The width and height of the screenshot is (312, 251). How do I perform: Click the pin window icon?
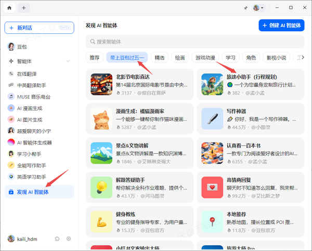(x=245, y=8)
